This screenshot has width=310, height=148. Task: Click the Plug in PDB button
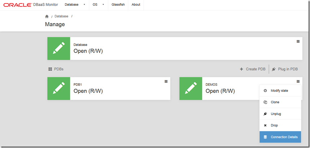click(x=285, y=69)
